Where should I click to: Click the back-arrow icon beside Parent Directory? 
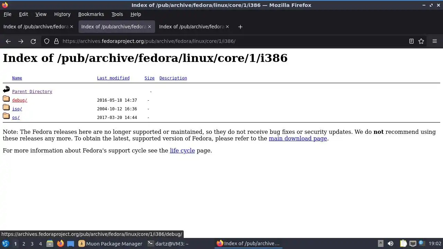coord(6,90)
